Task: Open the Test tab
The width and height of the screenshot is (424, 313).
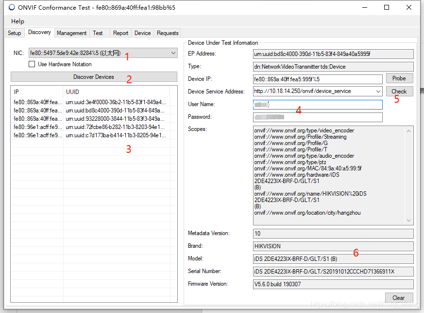Action: [x=99, y=33]
